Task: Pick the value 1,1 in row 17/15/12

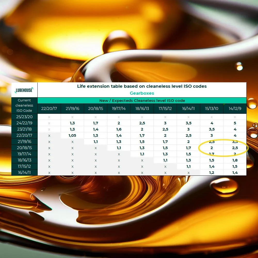Action: coord(188,166)
